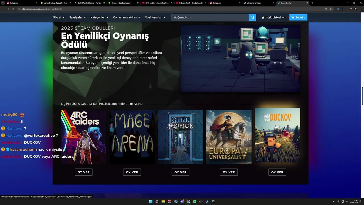Open Discord from the taskbar

(182, 202)
